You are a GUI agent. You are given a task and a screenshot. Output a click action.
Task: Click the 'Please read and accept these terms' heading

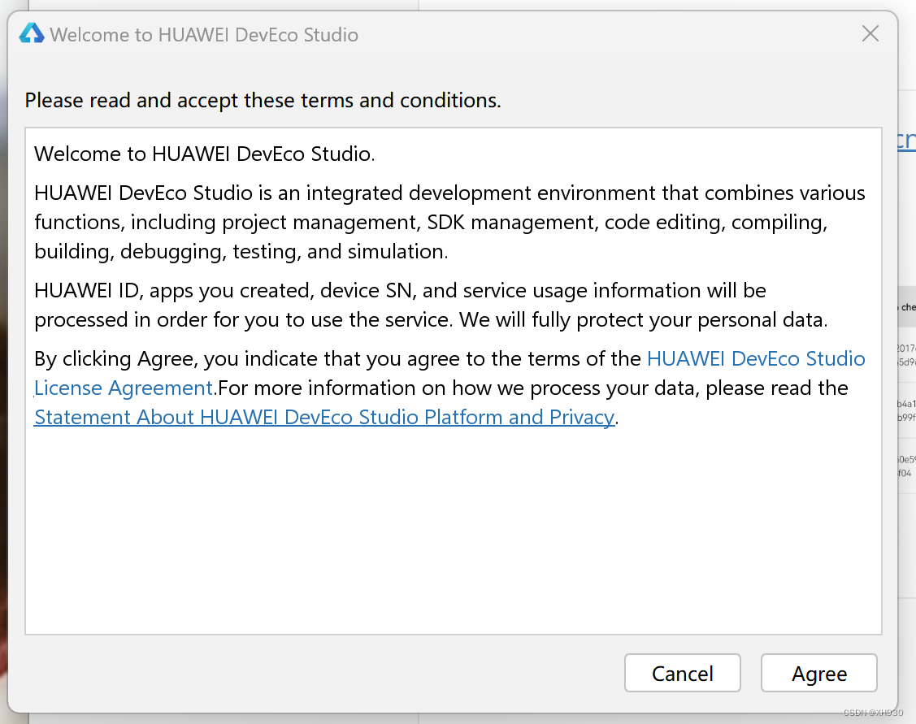[x=263, y=101]
